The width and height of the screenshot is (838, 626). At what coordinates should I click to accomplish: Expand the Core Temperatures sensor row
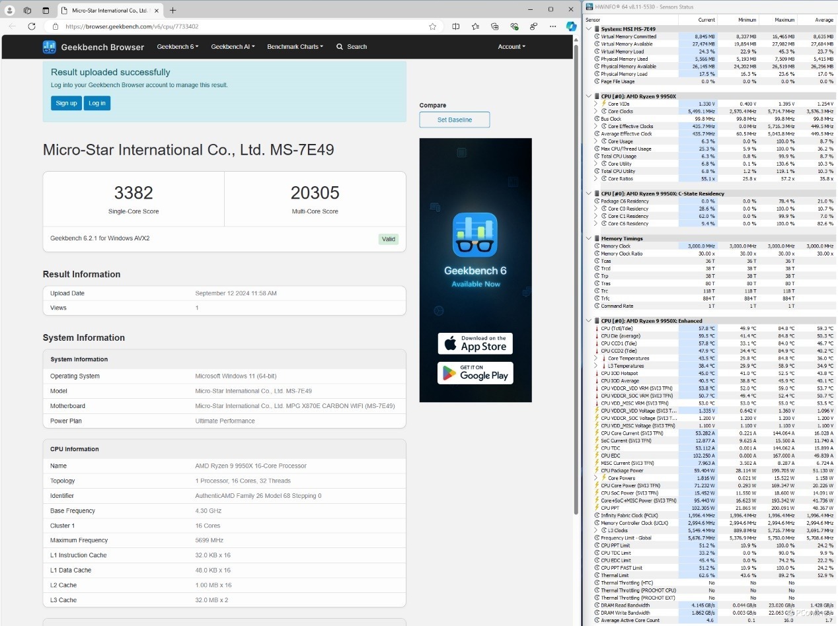(595, 359)
